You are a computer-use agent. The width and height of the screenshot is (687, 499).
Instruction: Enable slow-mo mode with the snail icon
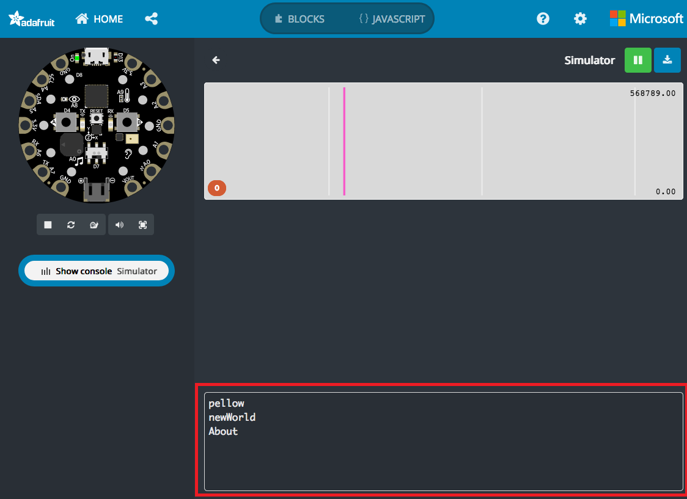(94, 225)
